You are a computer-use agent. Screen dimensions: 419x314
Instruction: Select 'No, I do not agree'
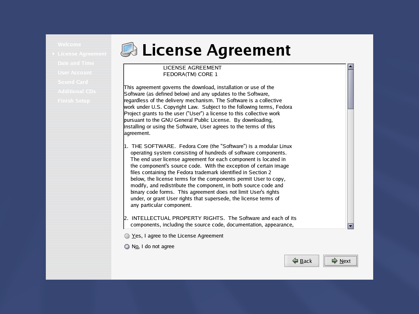coord(149,247)
